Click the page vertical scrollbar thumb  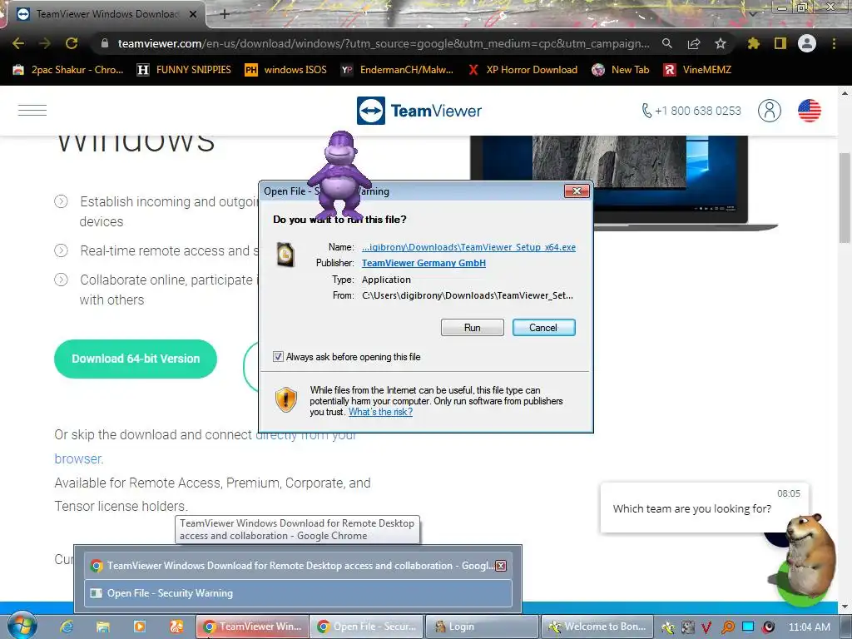[x=845, y=198]
